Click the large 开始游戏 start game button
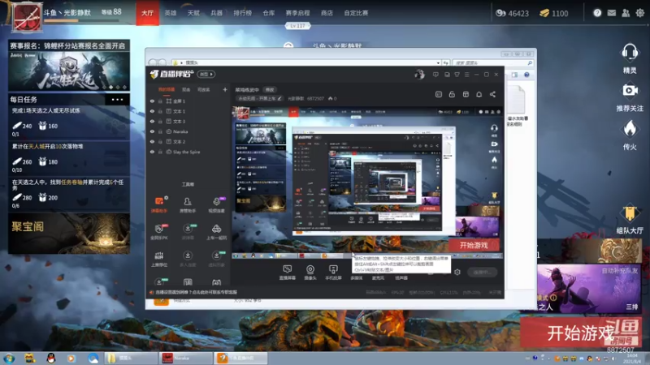The width and height of the screenshot is (650, 365). (x=581, y=333)
